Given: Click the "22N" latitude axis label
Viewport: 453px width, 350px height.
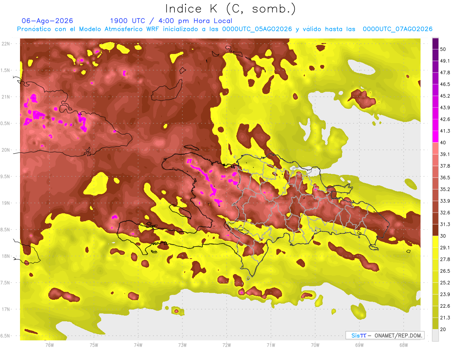Looking at the screenshot, I should pyautogui.click(x=5, y=44).
